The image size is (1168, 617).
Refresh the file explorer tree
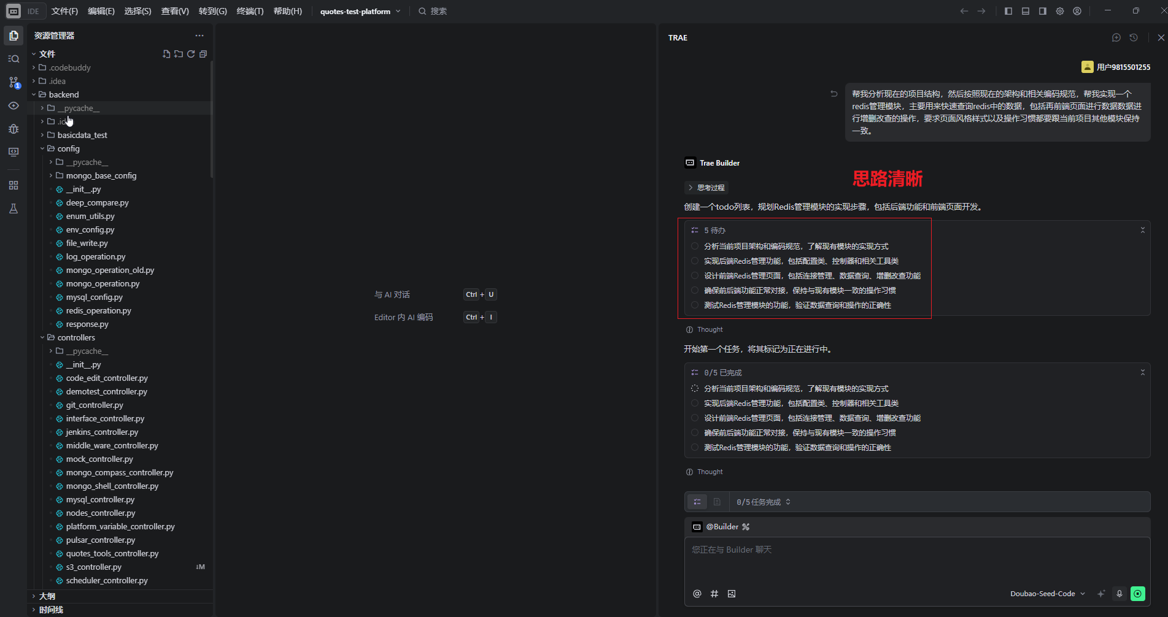click(191, 54)
